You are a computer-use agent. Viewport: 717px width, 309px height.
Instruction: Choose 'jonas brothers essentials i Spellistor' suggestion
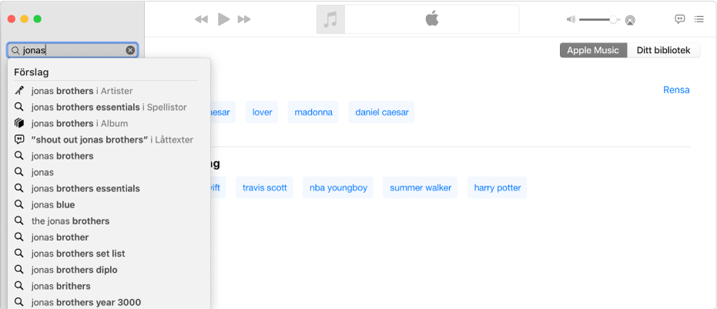[x=109, y=107]
